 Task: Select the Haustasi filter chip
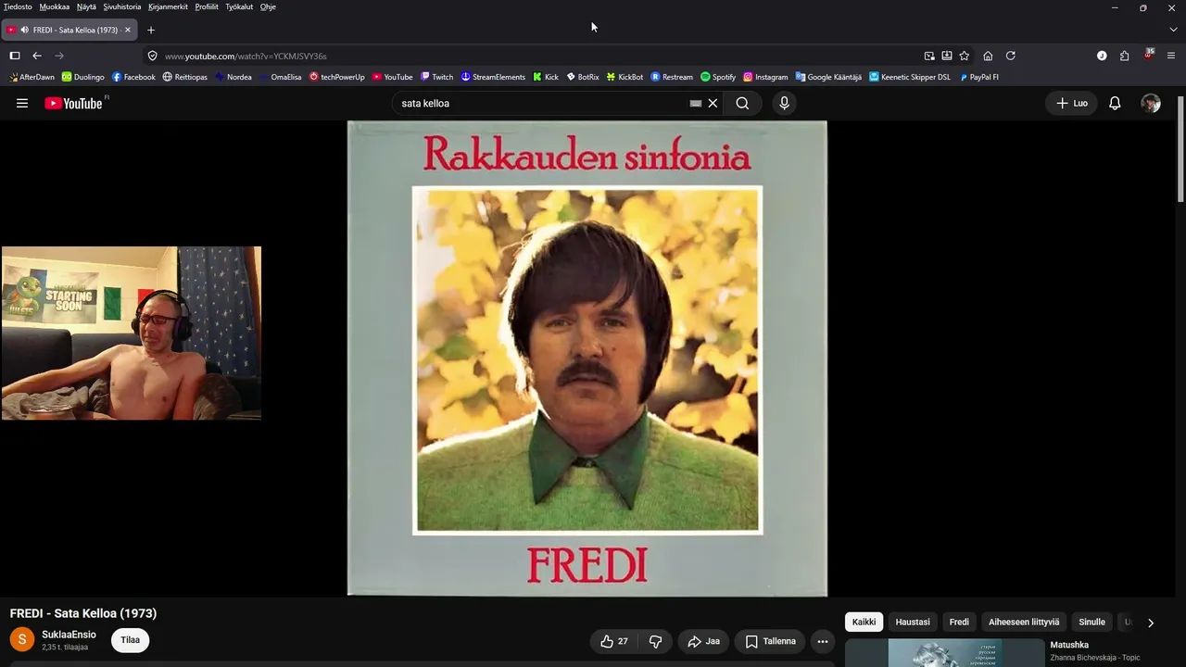(x=913, y=623)
